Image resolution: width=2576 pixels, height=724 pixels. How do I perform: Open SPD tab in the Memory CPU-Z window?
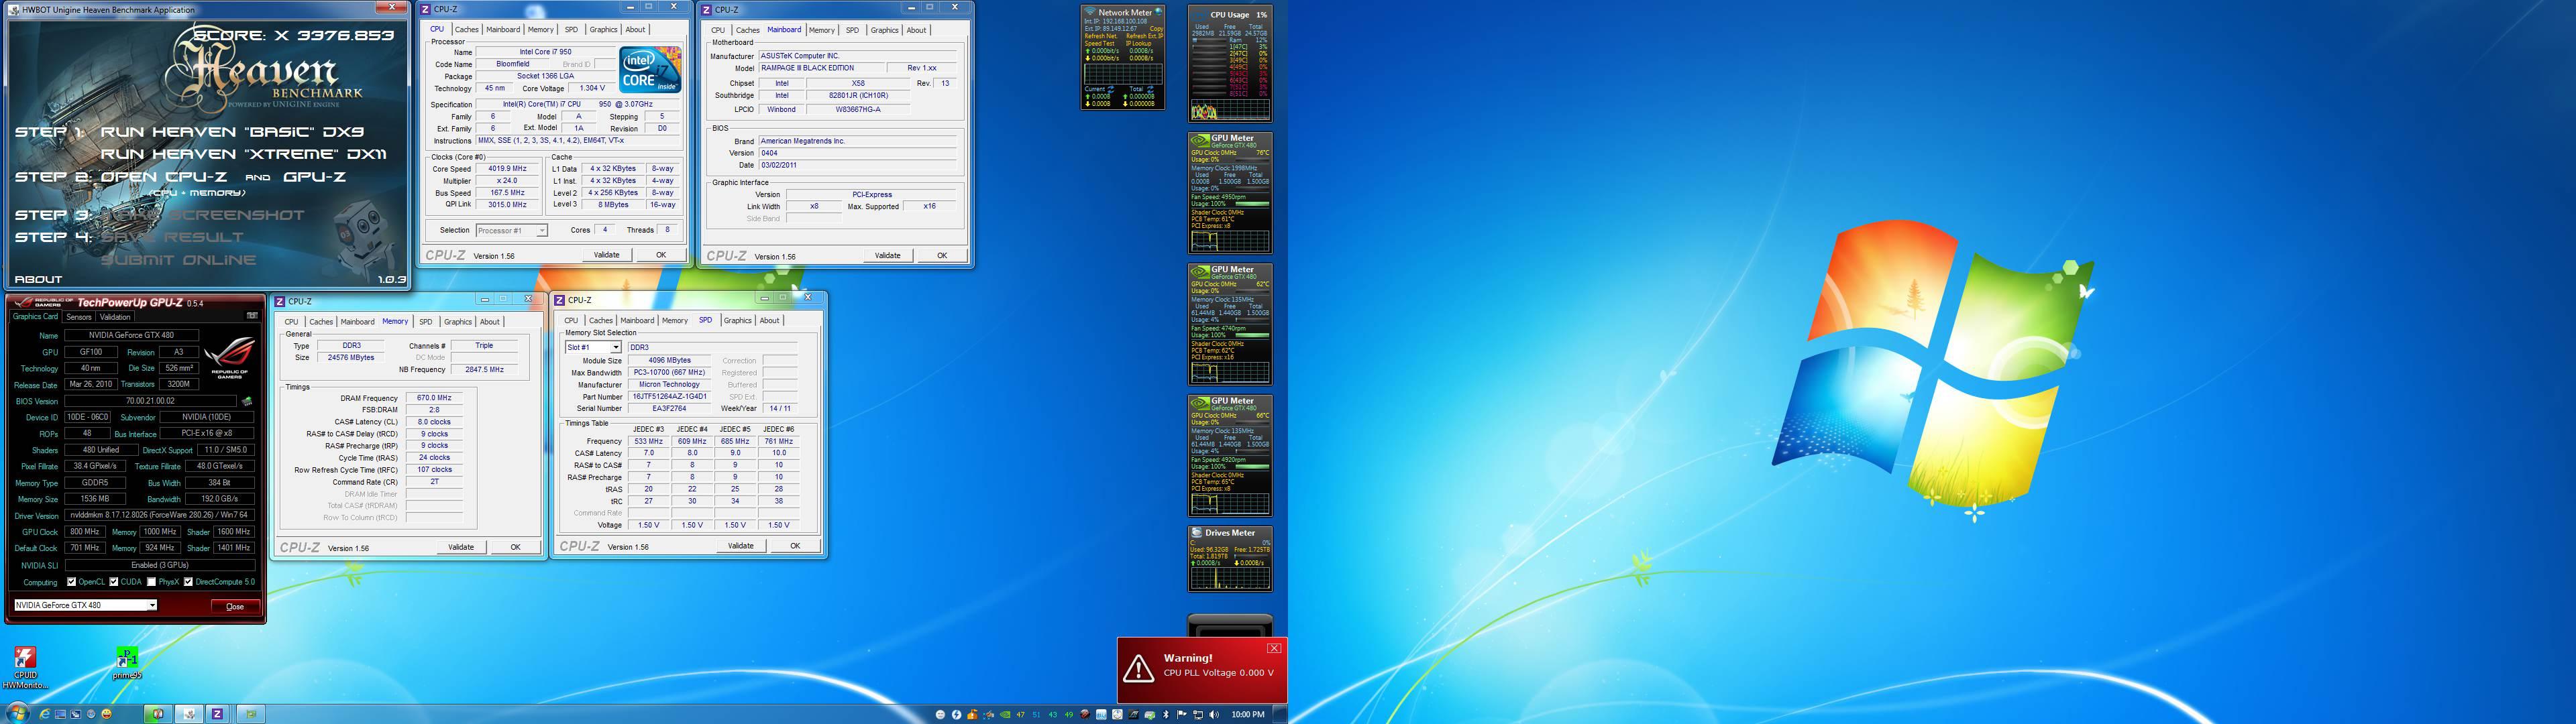point(426,322)
